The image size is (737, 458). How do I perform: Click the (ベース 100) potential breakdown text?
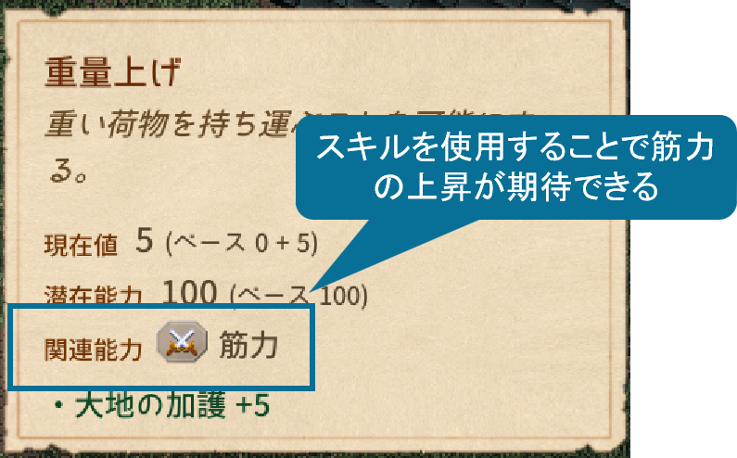coord(299,296)
